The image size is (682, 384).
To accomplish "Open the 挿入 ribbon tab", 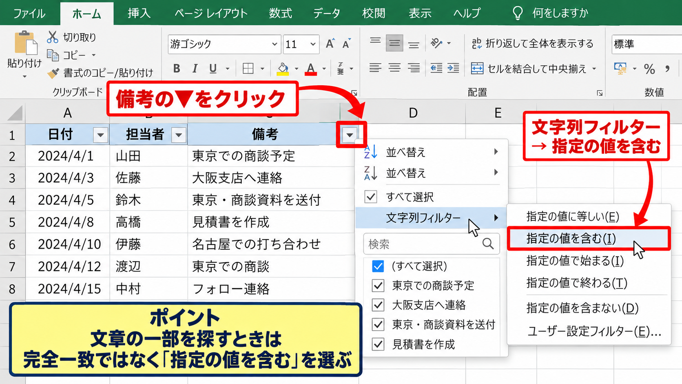I will tap(139, 13).
